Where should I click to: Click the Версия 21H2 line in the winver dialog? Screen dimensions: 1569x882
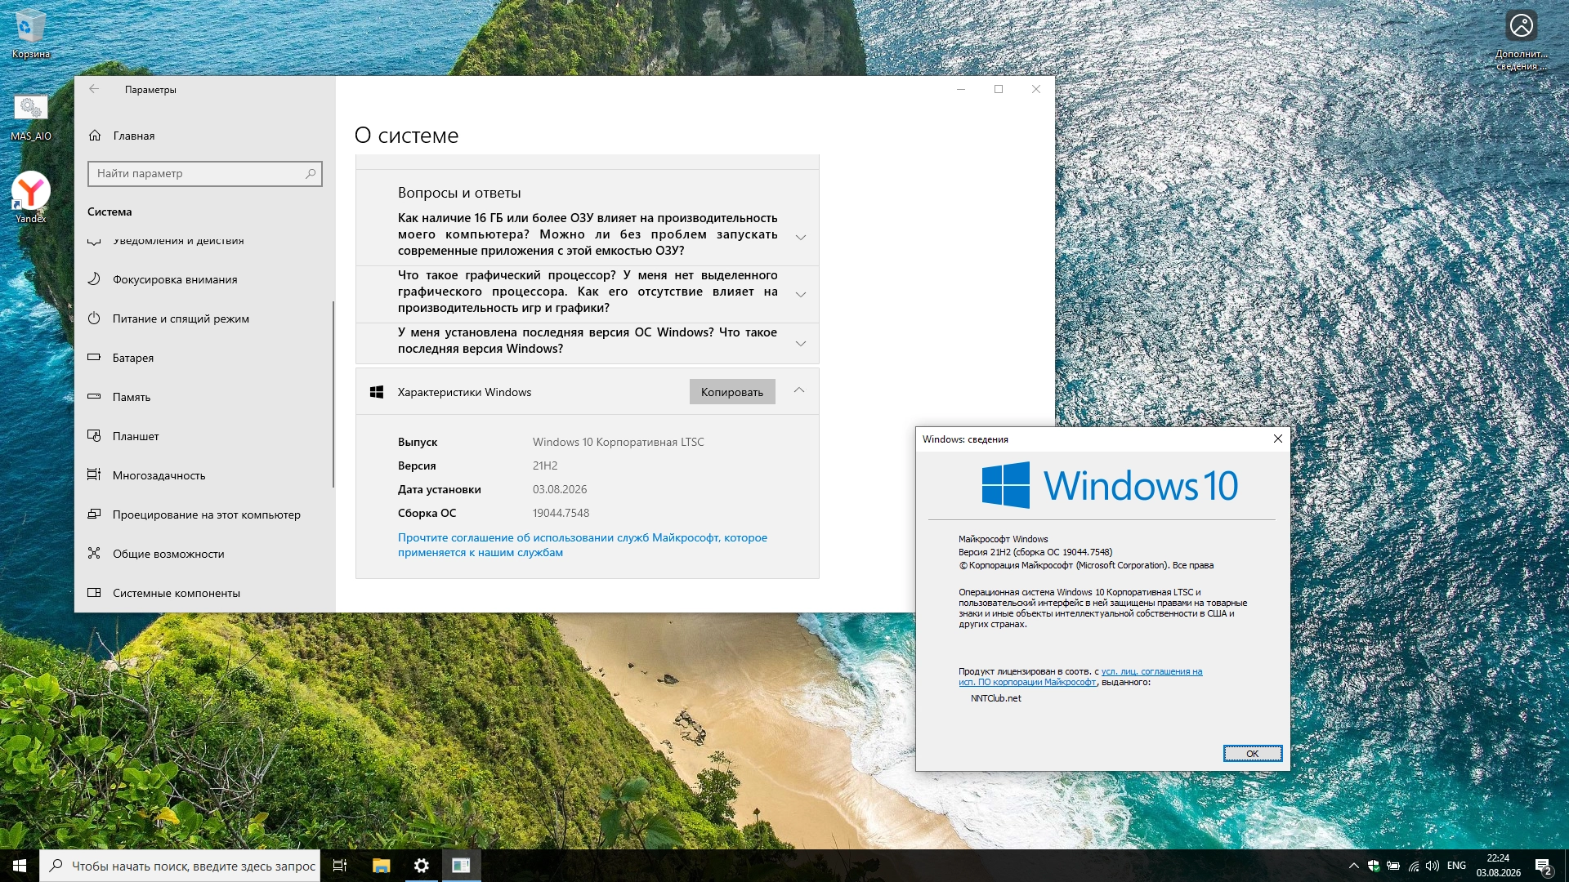coord(1035,552)
